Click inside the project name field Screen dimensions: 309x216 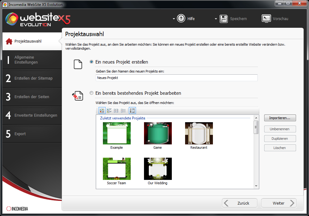click(176, 78)
